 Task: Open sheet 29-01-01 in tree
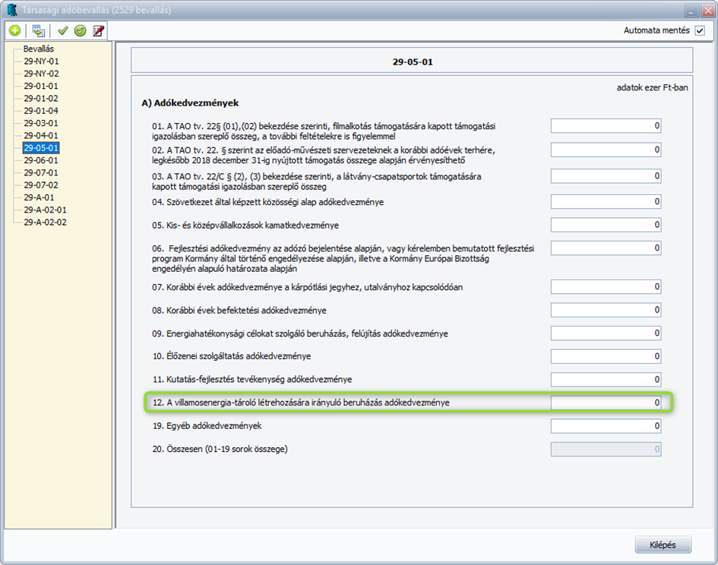click(41, 86)
